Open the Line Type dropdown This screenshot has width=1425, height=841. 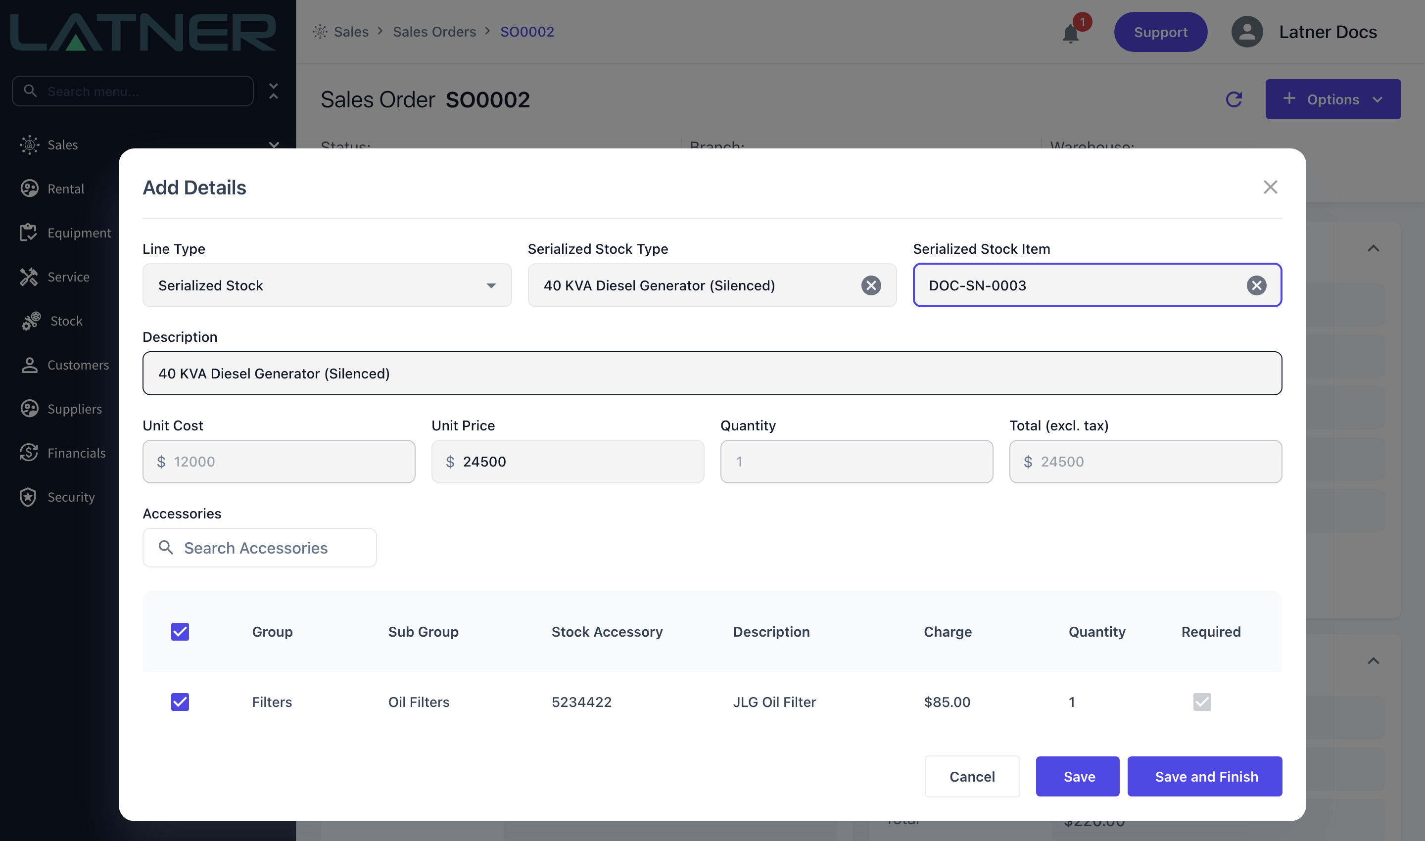point(327,285)
